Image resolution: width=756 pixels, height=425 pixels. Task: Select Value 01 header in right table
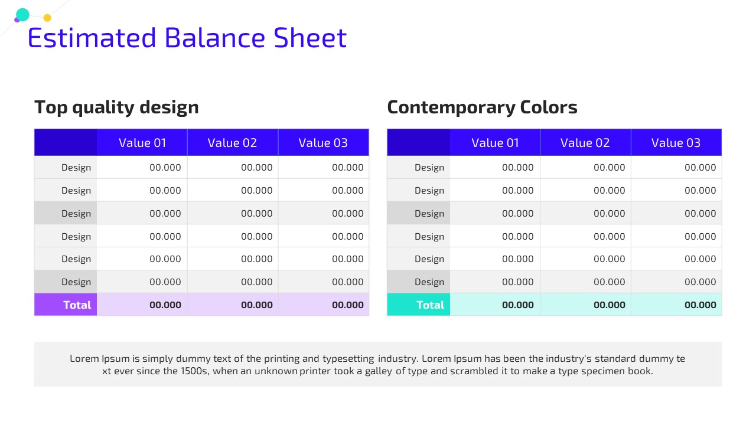[495, 142]
